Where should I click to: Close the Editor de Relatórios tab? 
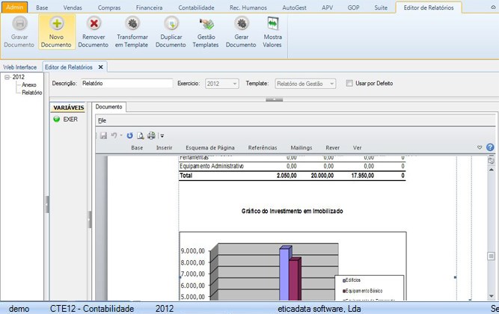[101, 67]
